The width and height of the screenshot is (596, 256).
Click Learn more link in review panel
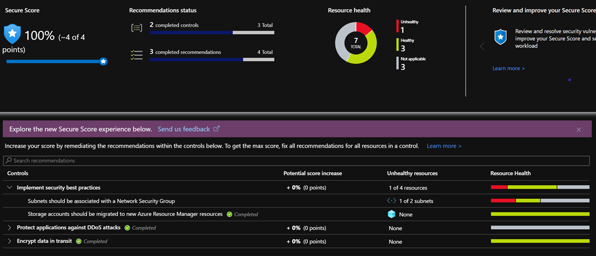click(x=508, y=68)
